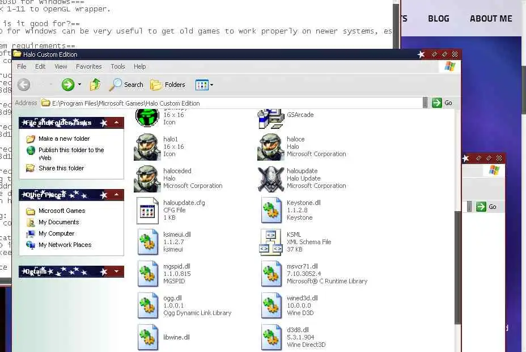This screenshot has height=352, width=526.
Task: Click BLOG in the website navigation
Action: (x=439, y=19)
